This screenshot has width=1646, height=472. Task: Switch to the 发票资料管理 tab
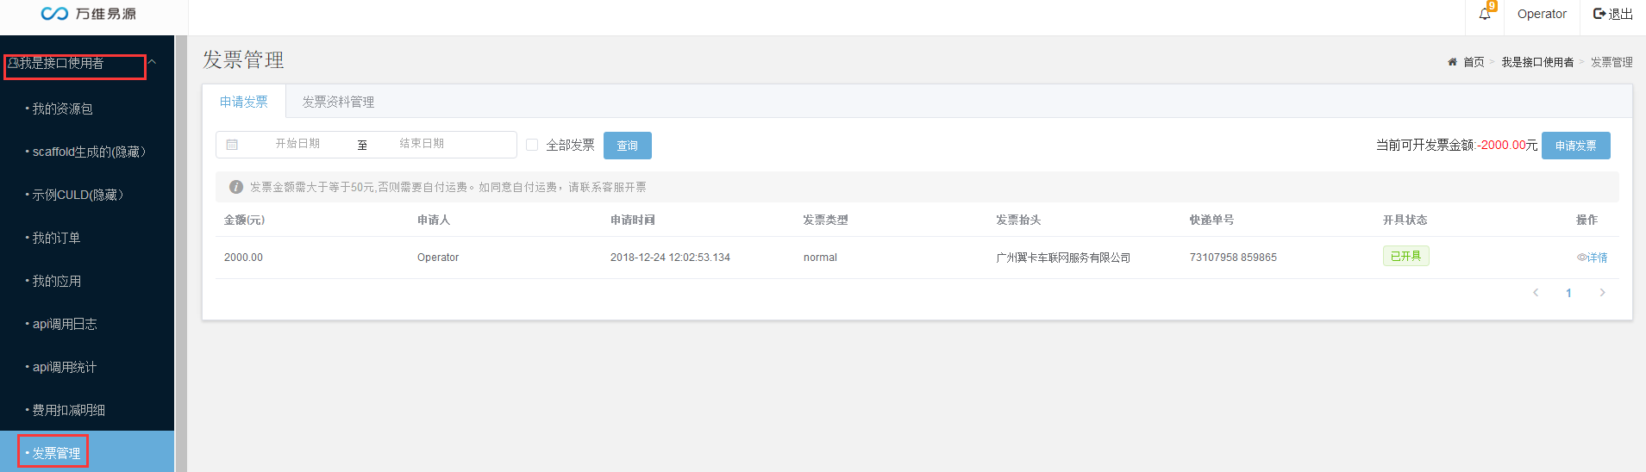pyautogui.click(x=338, y=102)
